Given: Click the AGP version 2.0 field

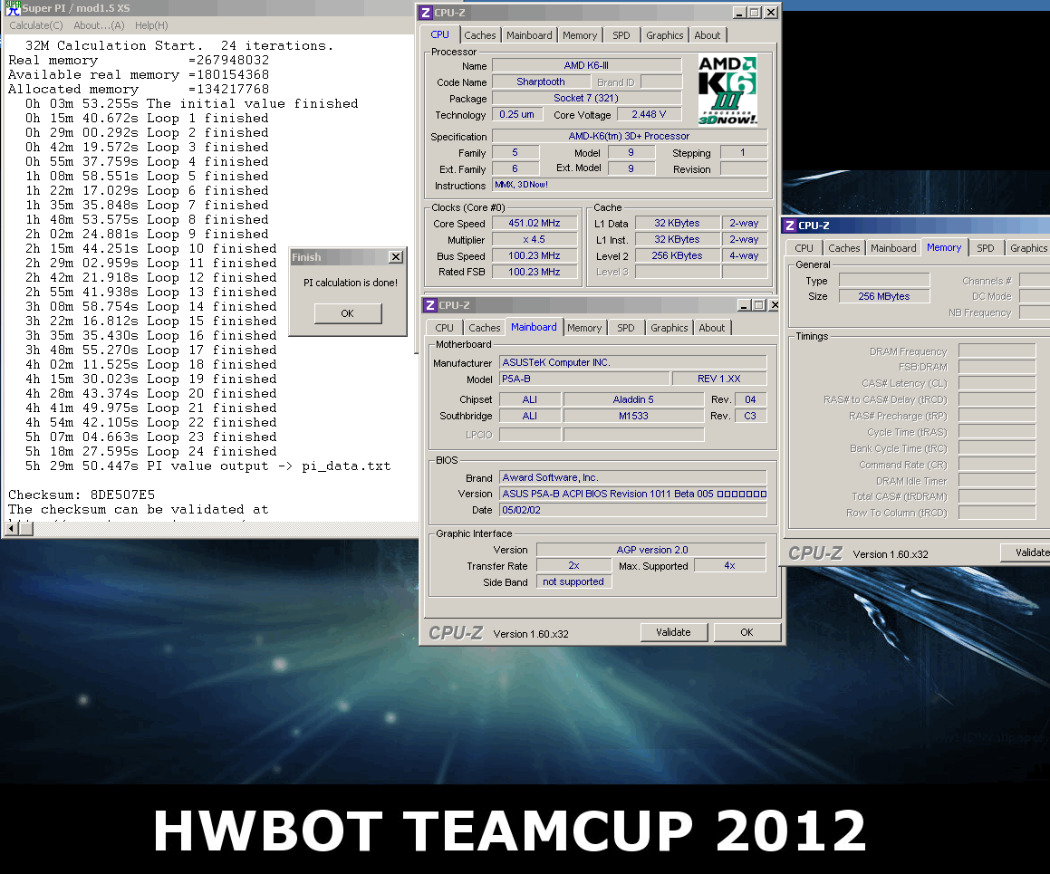Looking at the screenshot, I should [x=651, y=550].
